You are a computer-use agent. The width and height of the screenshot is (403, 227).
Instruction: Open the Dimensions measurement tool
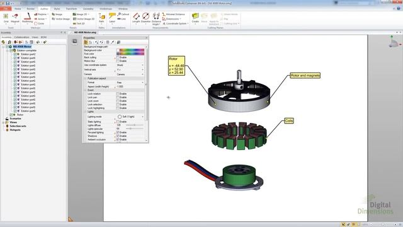click(171, 19)
